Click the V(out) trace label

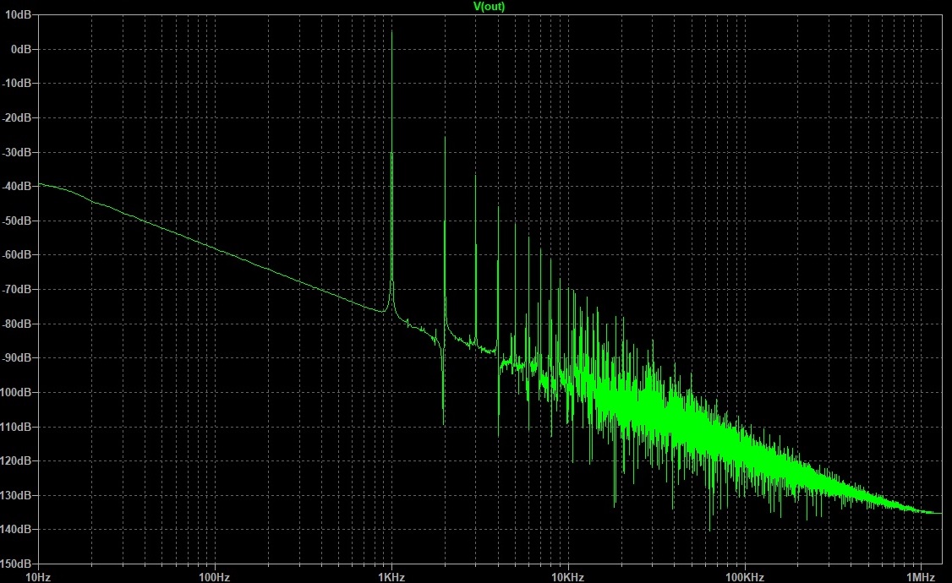pyautogui.click(x=490, y=7)
